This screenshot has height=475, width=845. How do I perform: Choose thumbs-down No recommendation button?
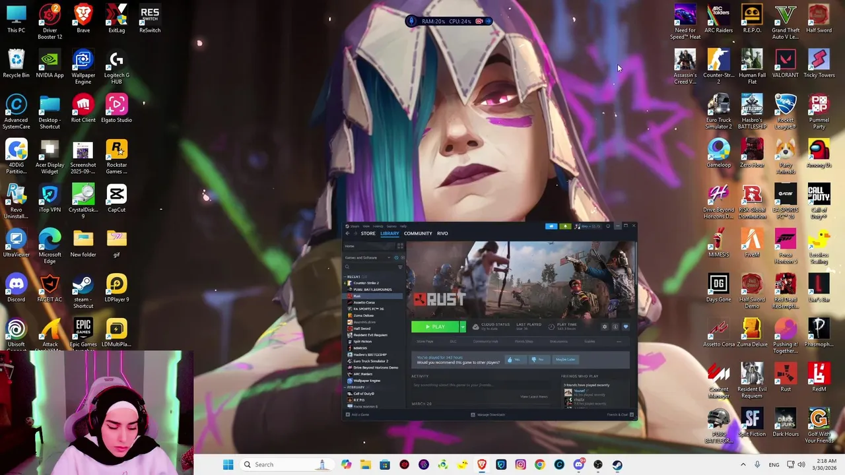[539, 360]
